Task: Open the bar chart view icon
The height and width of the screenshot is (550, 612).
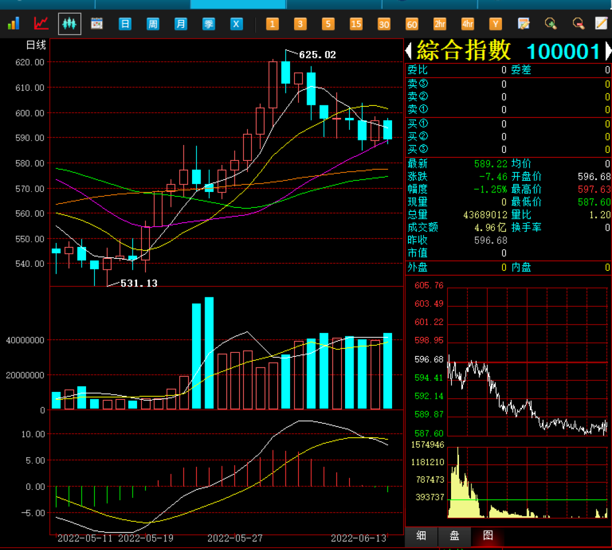Action: coord(13,24)
